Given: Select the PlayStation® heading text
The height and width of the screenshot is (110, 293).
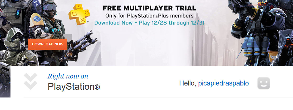Looking at the screenshot, I should click(74, 87).
